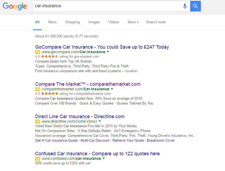Click the Google logo
Viewport: 225px width, 171px height.
tap(15, 6)
